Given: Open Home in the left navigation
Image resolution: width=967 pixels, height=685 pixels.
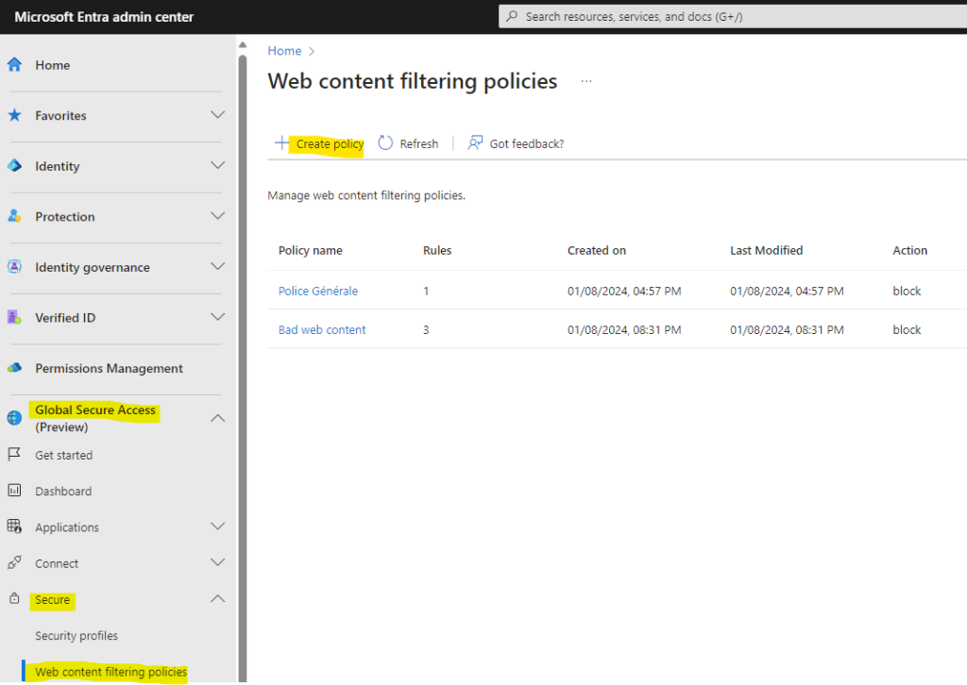Looking at the screenshot, I should point(53,65).
